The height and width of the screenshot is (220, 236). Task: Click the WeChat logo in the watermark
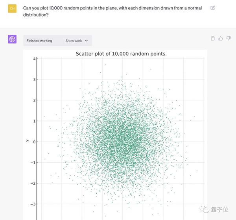coord(204,209)
